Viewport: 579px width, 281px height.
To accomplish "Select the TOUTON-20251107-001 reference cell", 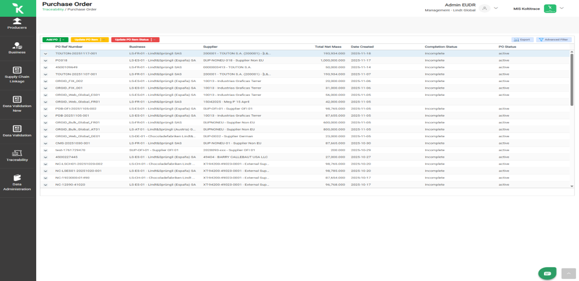I will 76,74.
